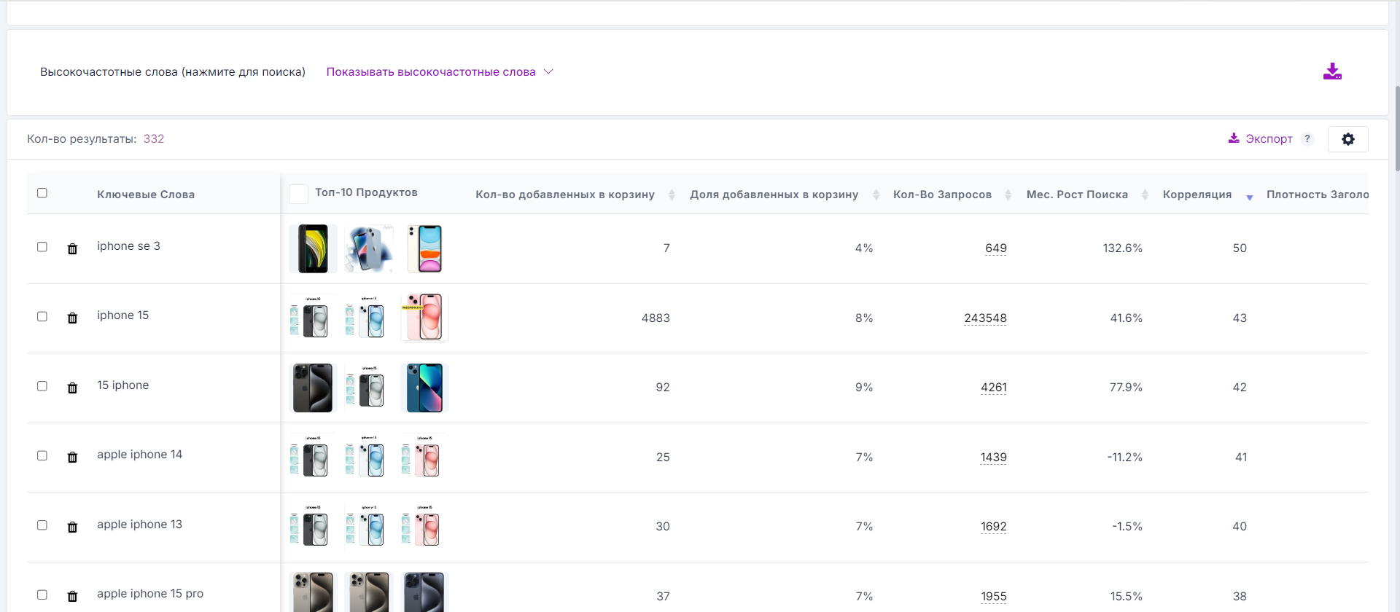Tick the '15 iphone' row checkbox
This screenshot has width=1400, height=612.
42,386
